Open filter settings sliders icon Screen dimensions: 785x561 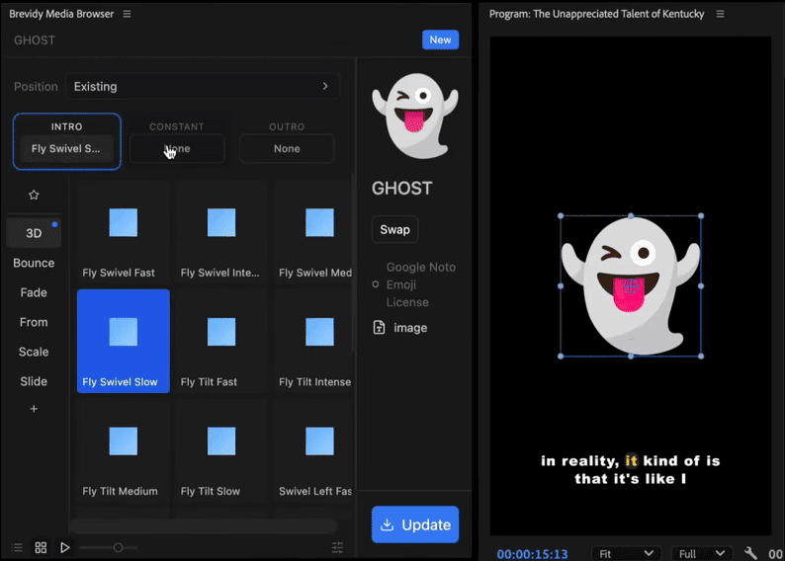pyautogui.click(x=337, y=547)
